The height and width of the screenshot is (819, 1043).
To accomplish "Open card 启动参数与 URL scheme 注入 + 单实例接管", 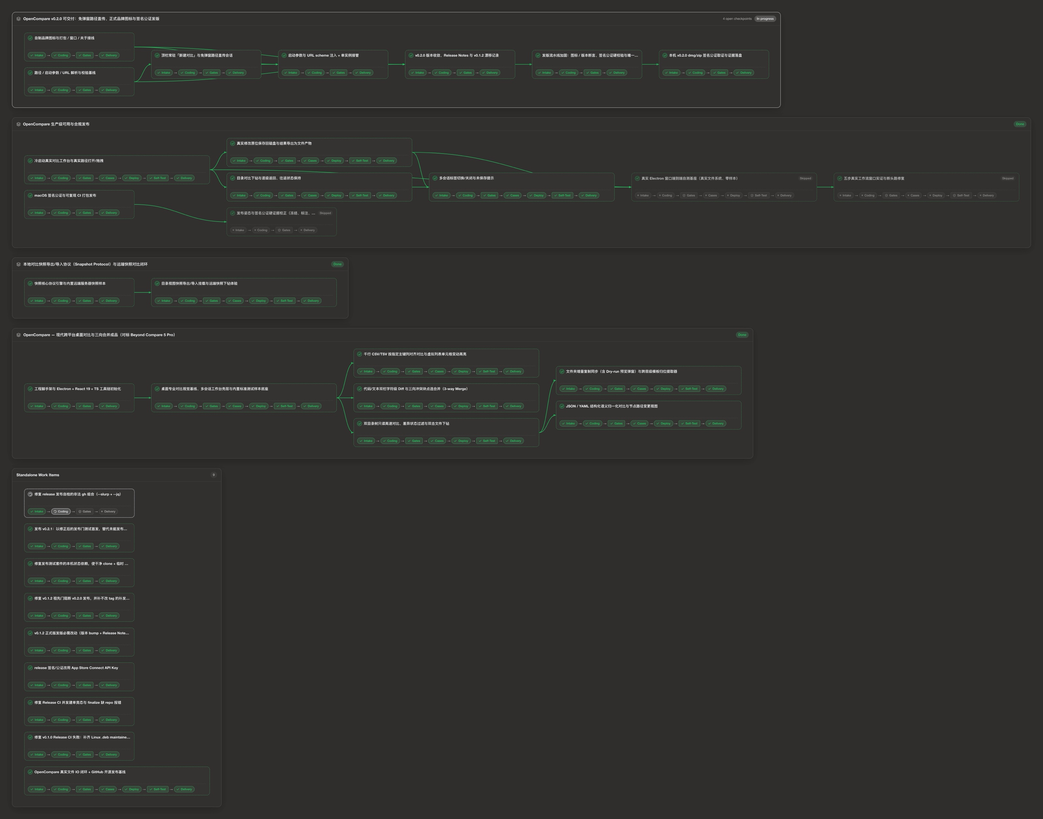I will coord(333,64).
